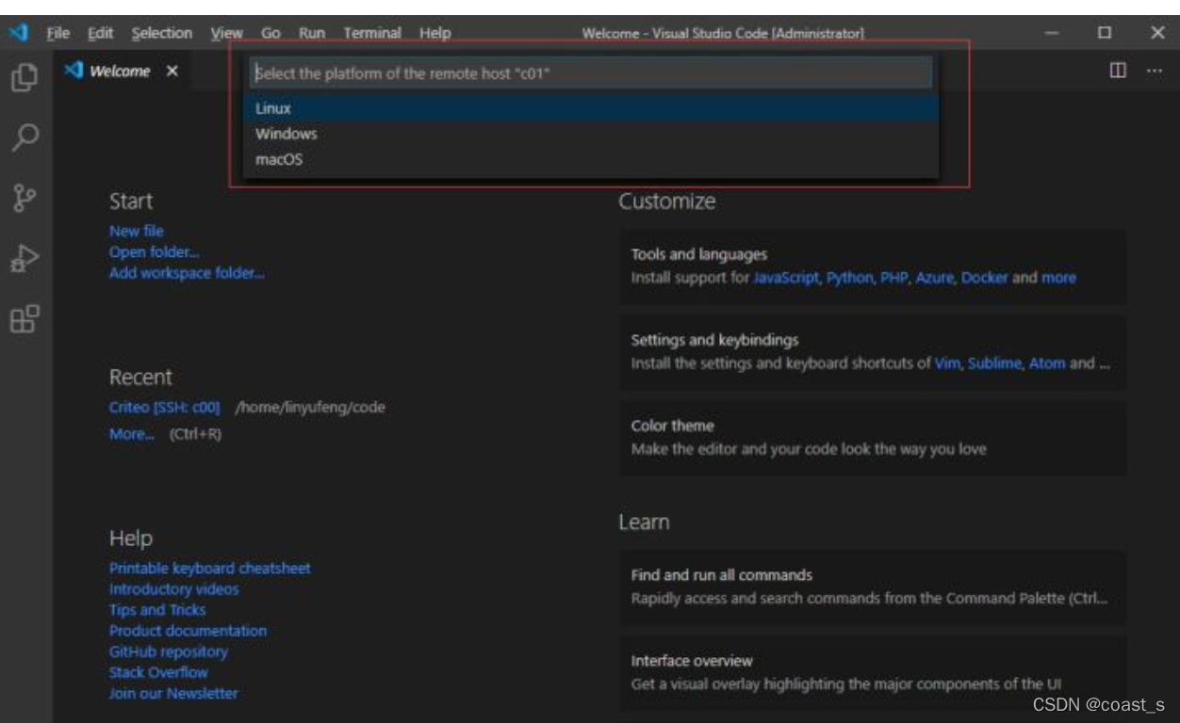Choose macOS as remote host platform
Viewport: 1180px width, 723px height.
pos(591,159)
